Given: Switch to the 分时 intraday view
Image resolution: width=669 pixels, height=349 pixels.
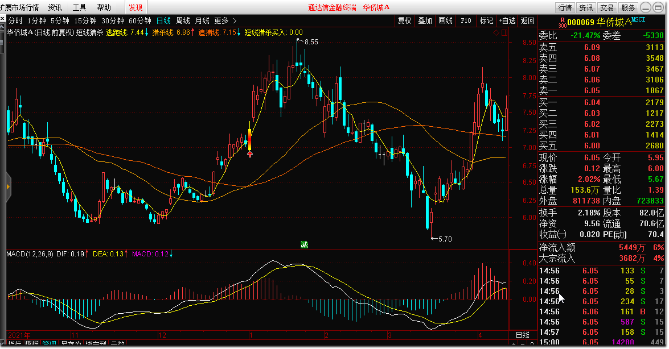Looking at the screenshot, I should (15, 20).
